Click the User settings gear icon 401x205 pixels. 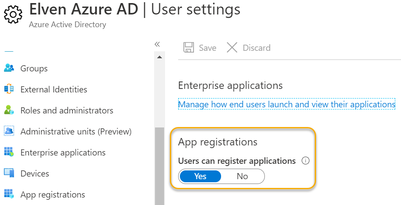point(13,14)
